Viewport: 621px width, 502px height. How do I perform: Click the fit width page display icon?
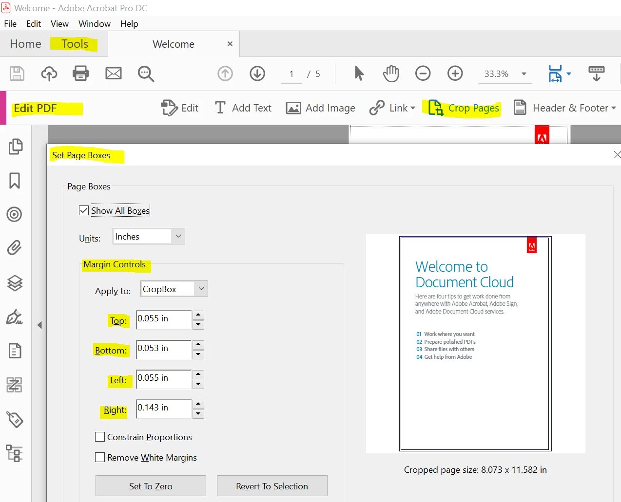click(x=555, y=74)
